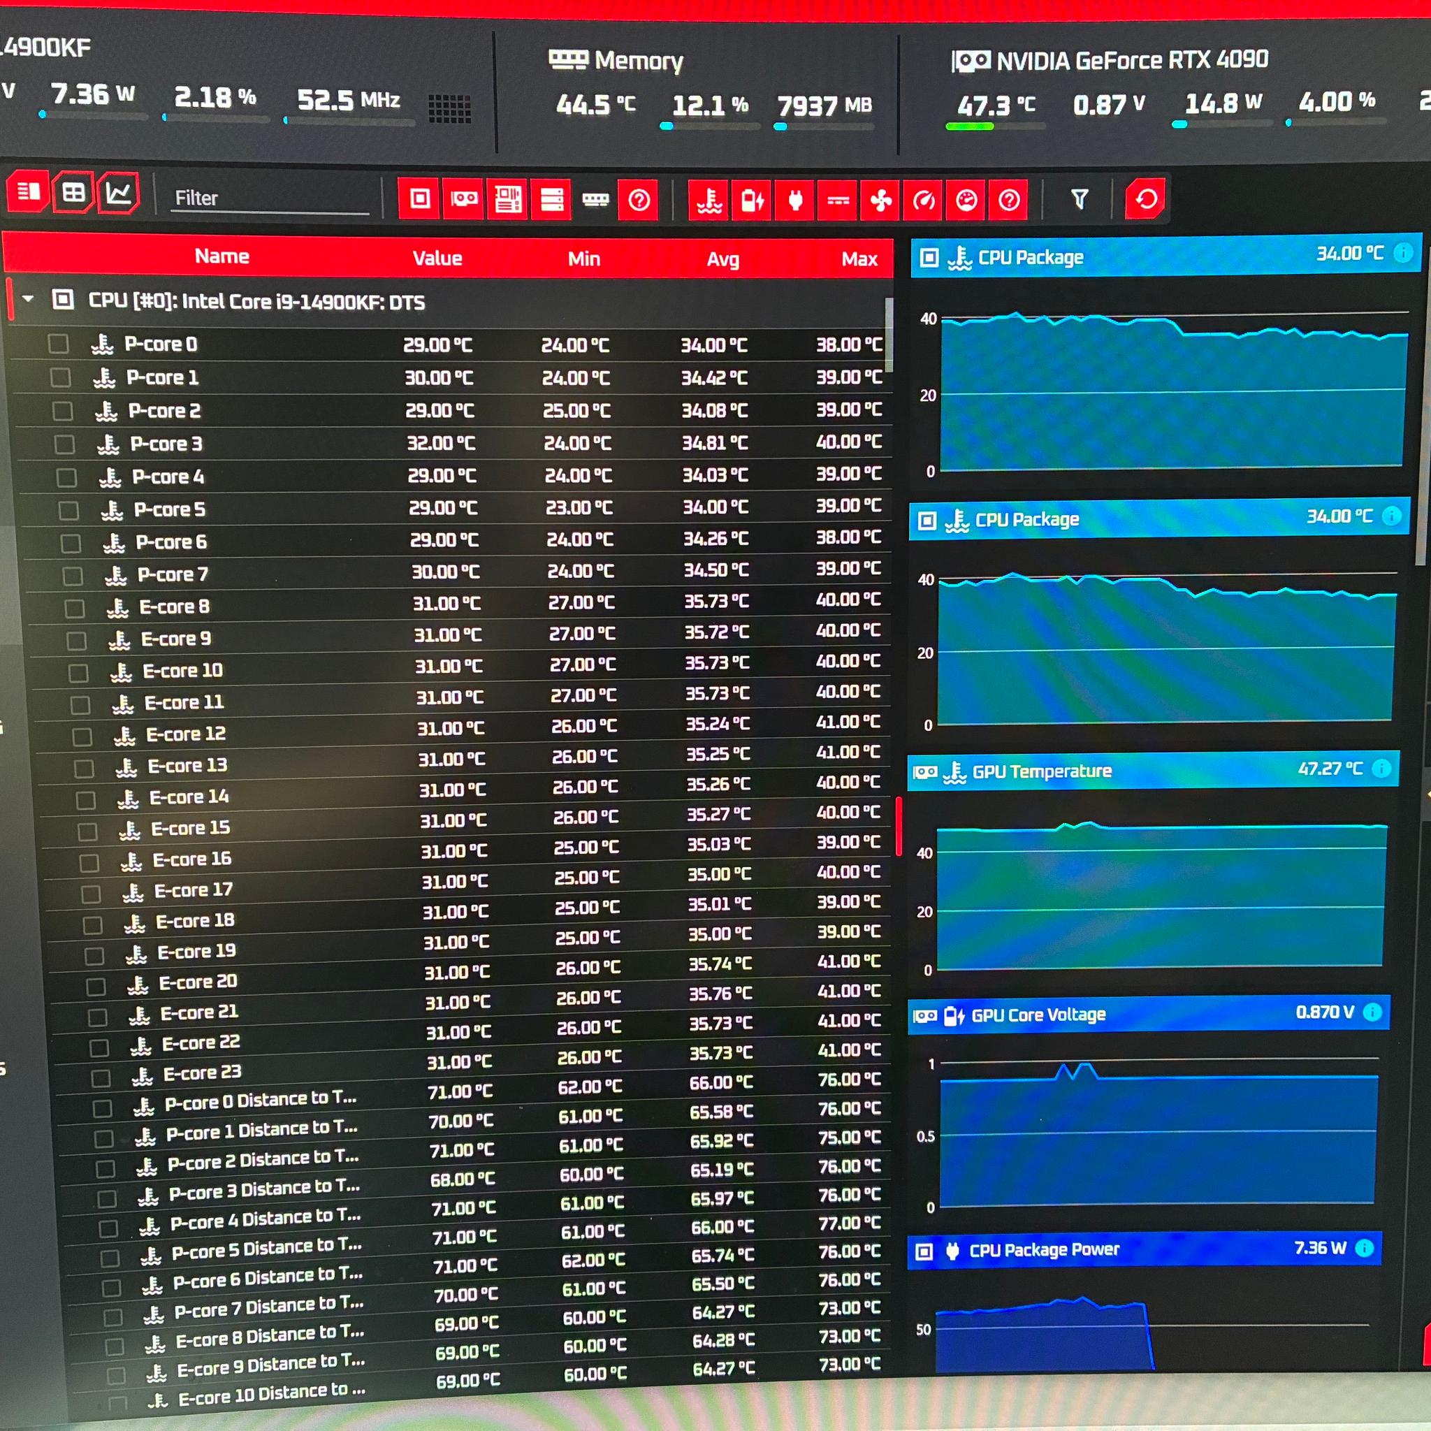Sort by the Min column header

[583, 259]
